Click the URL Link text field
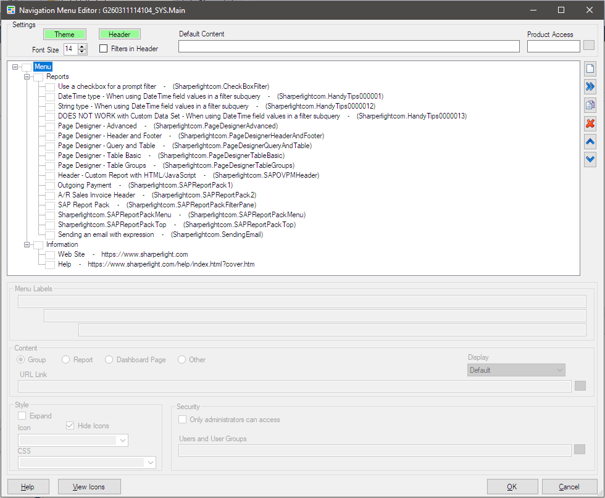The width and height of the screenshot is (605, 498). pos(295,386)
